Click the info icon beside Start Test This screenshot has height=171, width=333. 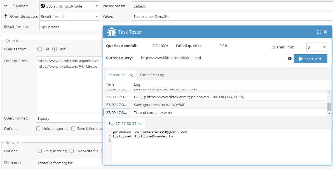pyautogui.click(x=290, y=59)
